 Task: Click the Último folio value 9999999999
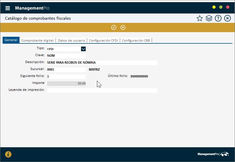coord(139,76)
